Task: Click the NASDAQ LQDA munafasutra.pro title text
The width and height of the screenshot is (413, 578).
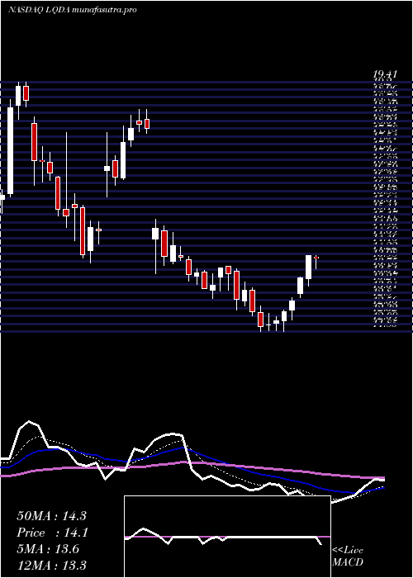Action: 73,10
